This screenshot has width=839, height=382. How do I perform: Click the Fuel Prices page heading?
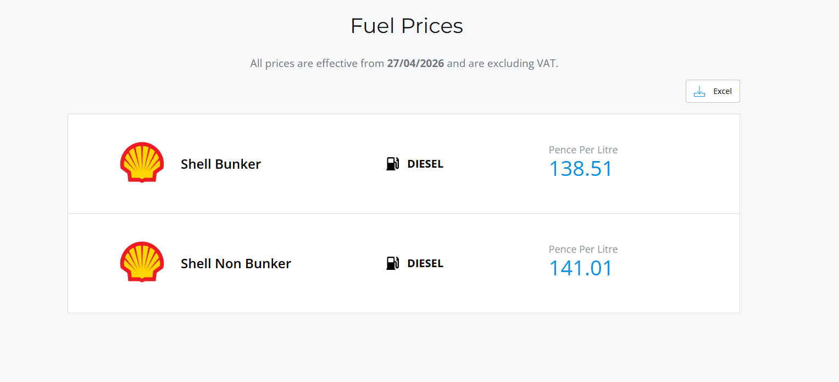[x=407, y=26]
